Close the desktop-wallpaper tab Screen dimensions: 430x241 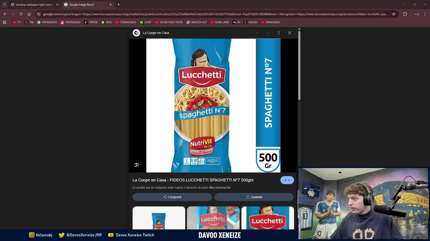click(57, 5)
